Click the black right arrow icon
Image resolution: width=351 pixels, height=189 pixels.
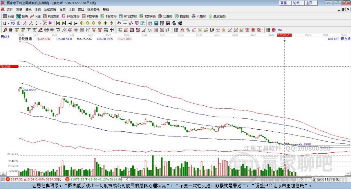[76, 23]
